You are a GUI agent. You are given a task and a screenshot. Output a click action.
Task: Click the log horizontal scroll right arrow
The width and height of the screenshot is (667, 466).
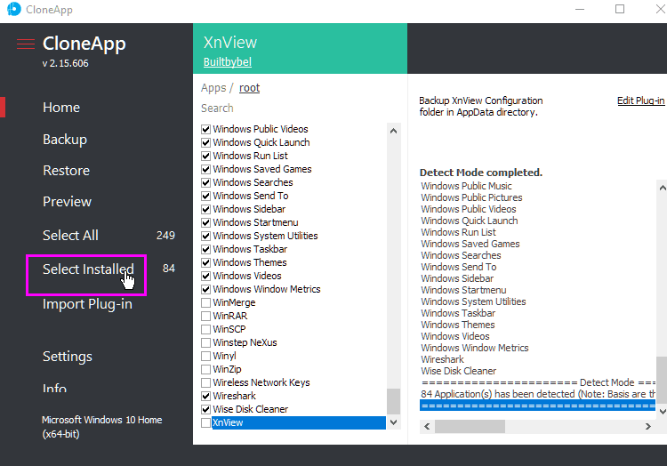(x=647, y=427)
